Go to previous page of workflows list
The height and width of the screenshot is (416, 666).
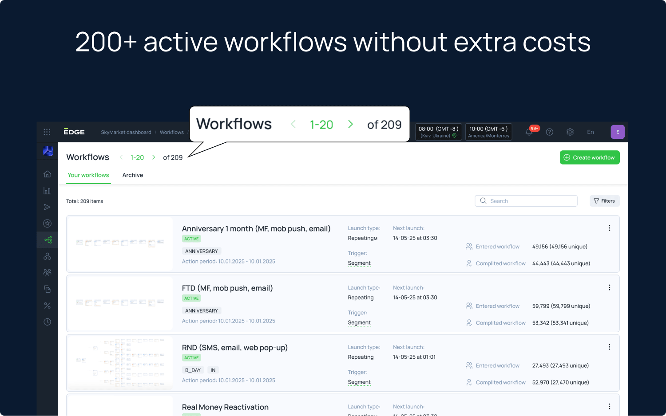(x=121, y=157)
